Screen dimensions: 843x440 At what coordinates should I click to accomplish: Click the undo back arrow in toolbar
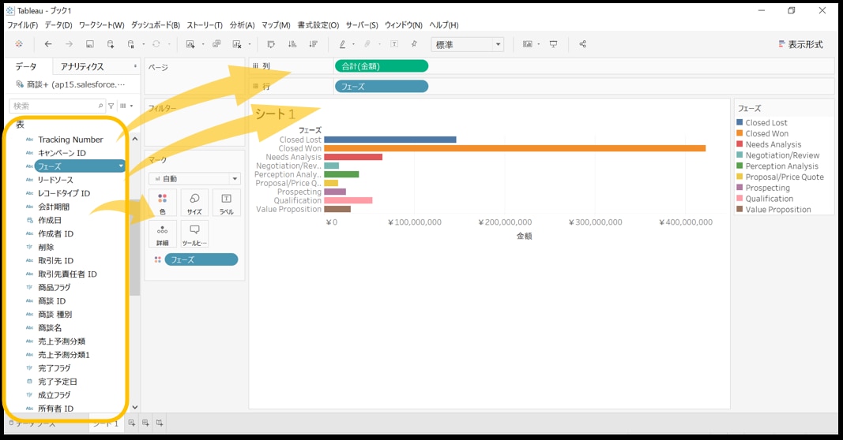[x=48, y=44]
